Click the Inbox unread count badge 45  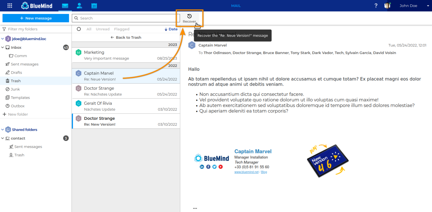pos(66,47)
